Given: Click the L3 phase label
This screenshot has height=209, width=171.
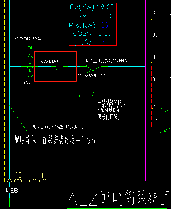Looking at the screenshot, I should pyautogui.click(x=155, y=121).
